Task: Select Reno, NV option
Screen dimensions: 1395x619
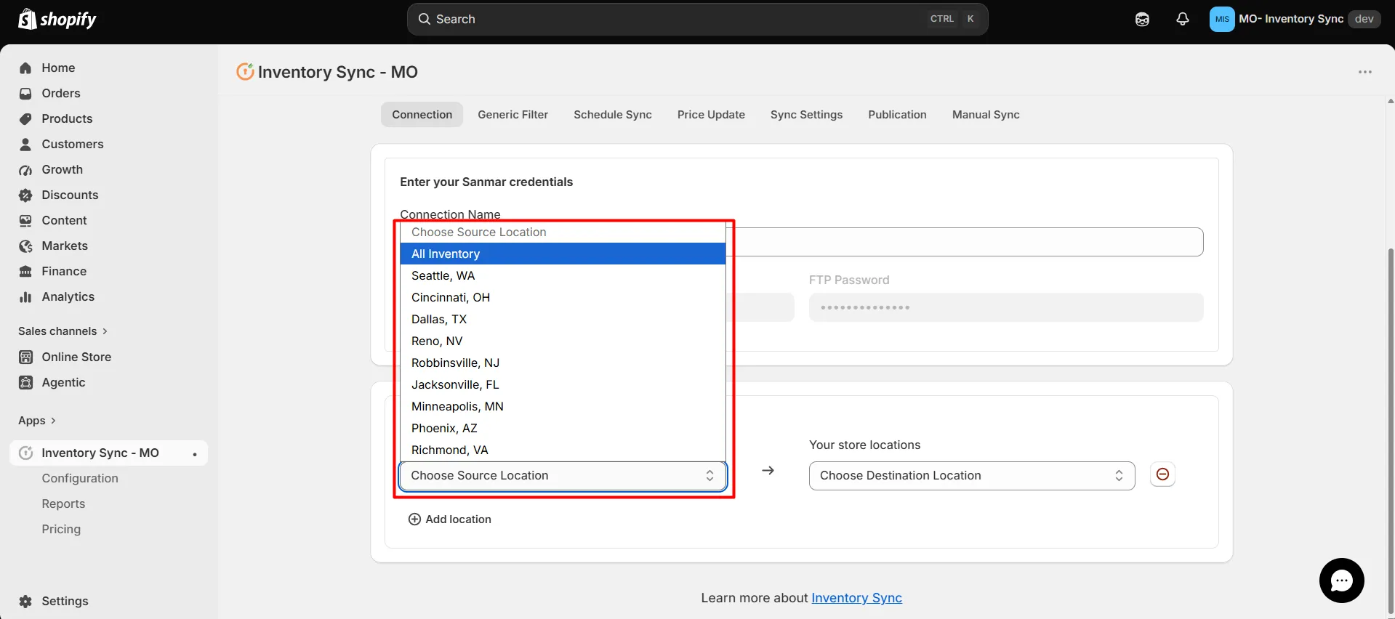Action: (x=563, y=341)
